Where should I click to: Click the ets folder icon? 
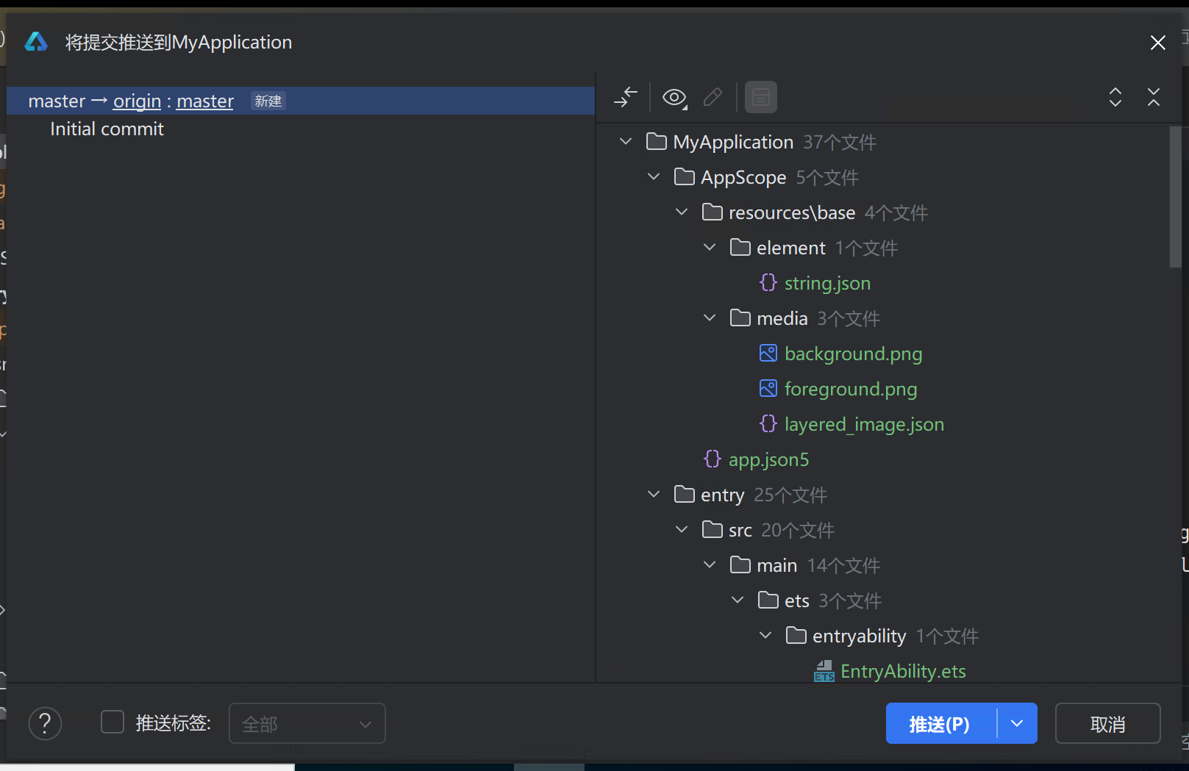coord(768,600)
